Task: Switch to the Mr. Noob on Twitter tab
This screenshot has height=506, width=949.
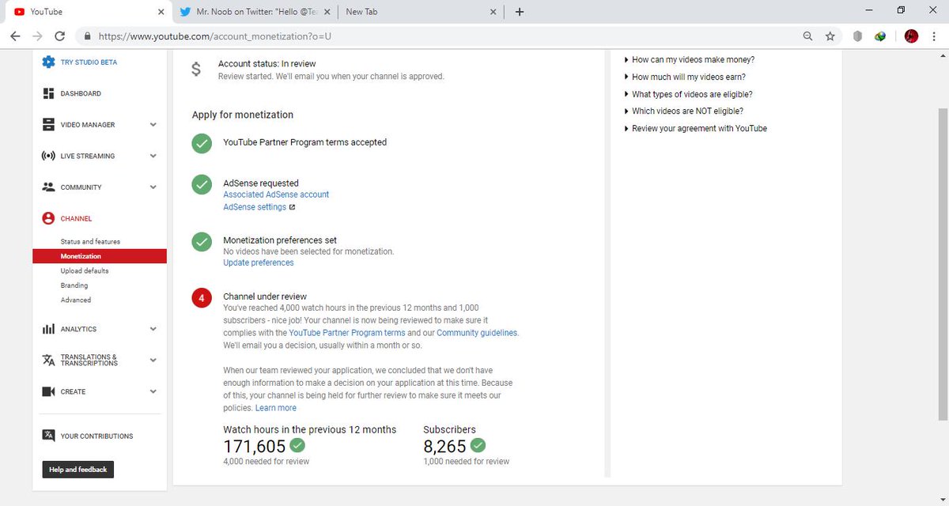Action: coord(253,12)
